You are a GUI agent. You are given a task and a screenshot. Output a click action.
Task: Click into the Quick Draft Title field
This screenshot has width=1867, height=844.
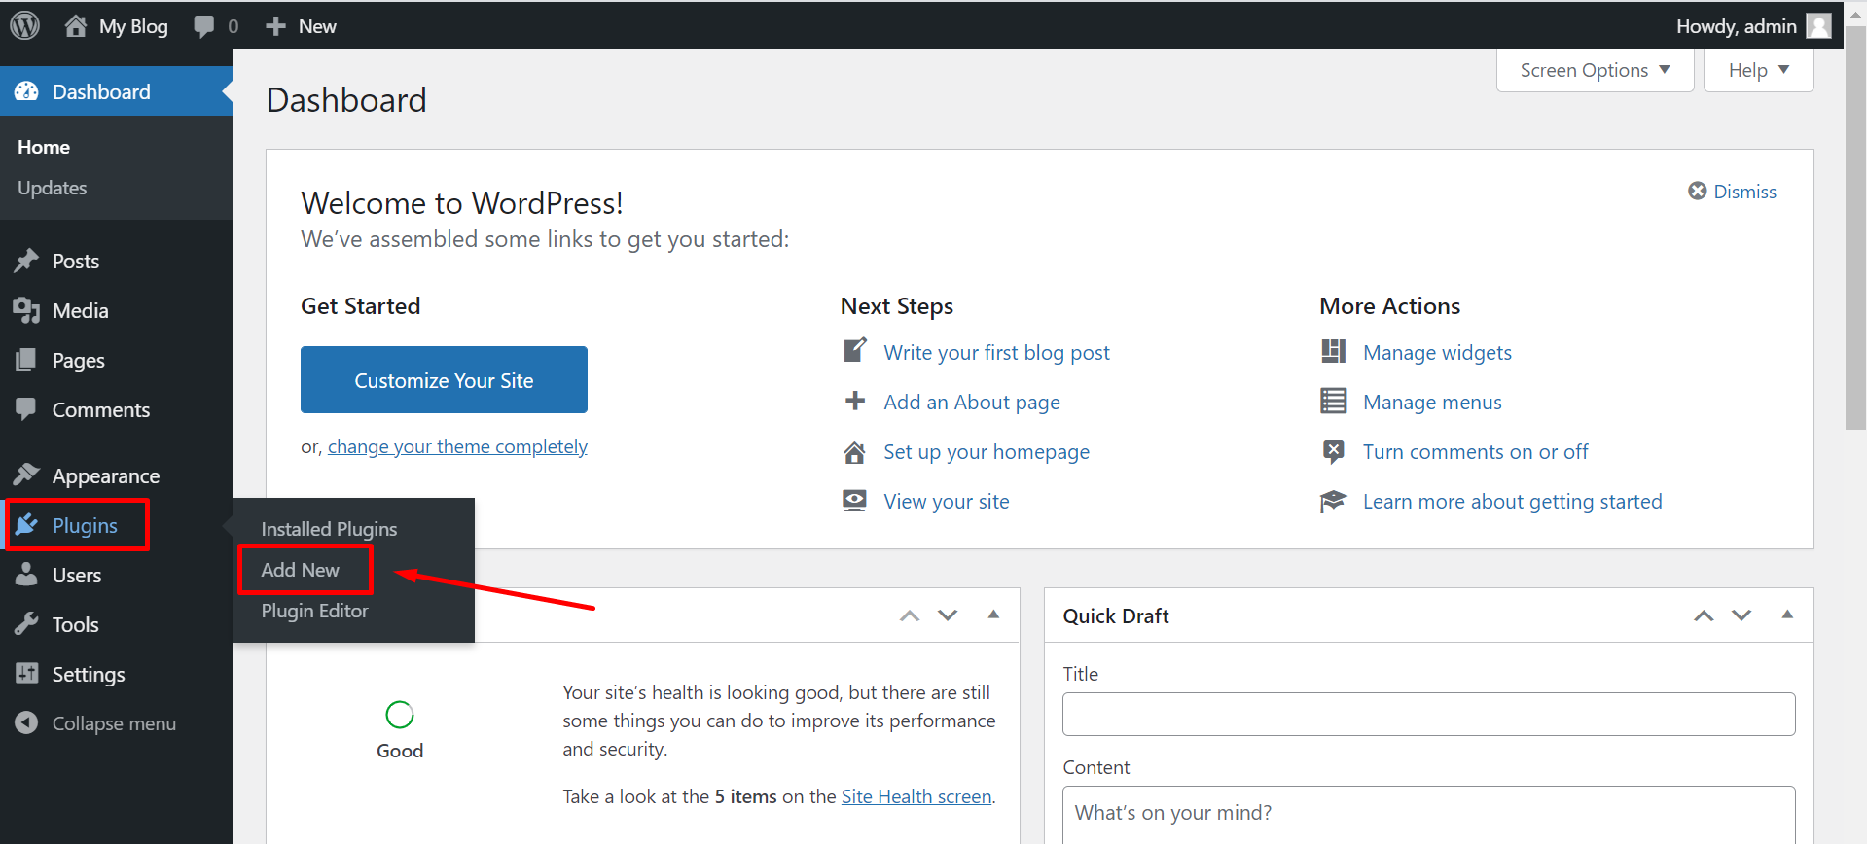click(x=1428, y=715)
